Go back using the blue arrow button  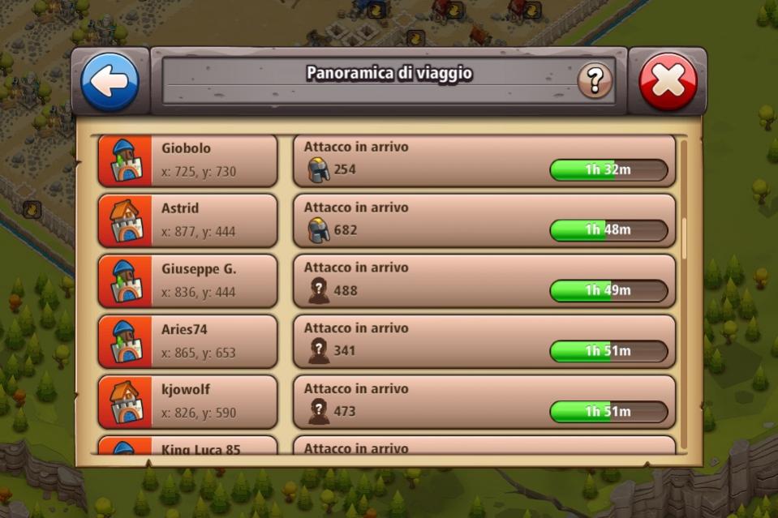(x=110, y=82)
